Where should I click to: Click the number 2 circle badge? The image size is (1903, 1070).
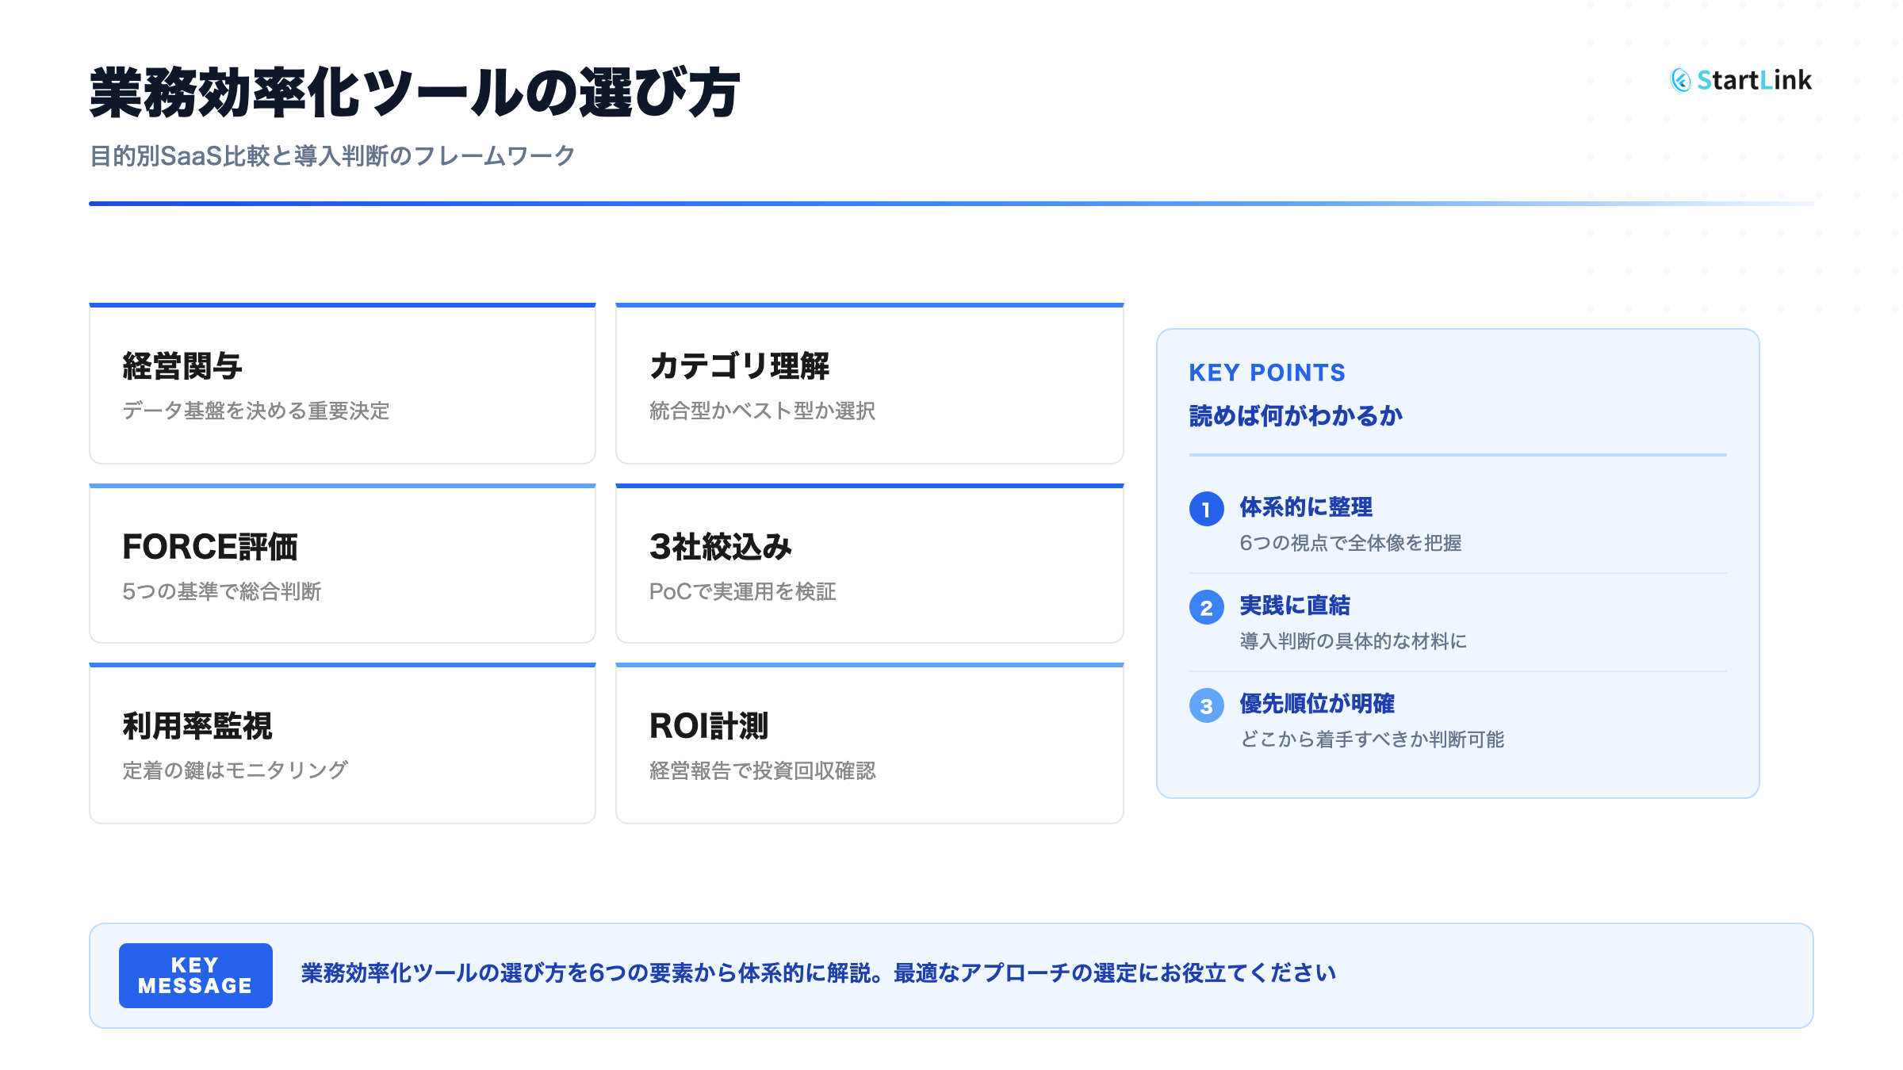(x=1206, y=607)
